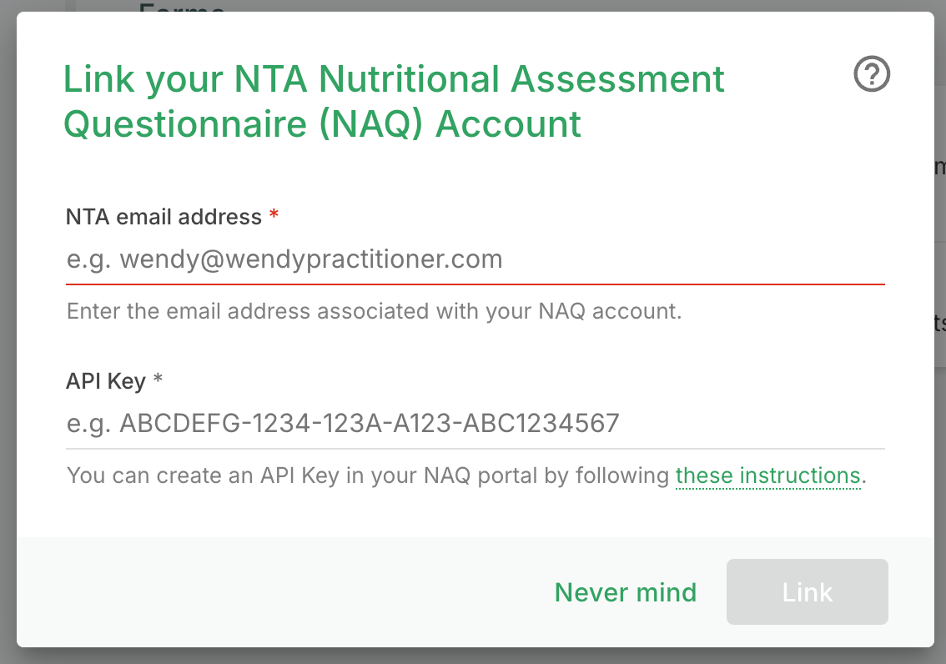Dismiss dialog with Never mind
946x664 pixels.
click(626, 592)
